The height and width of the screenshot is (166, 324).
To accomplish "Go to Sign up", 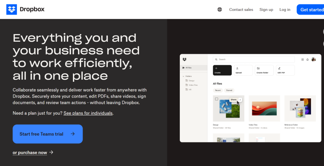I will pos(266,9).
